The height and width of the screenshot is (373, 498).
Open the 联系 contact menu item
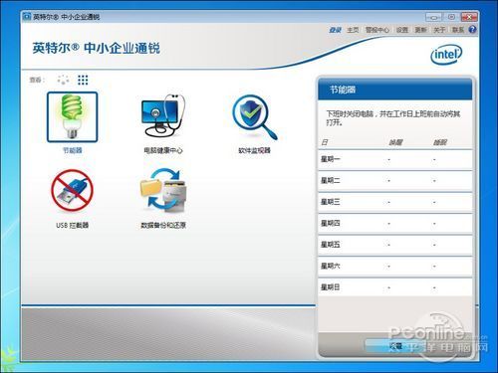458,30
